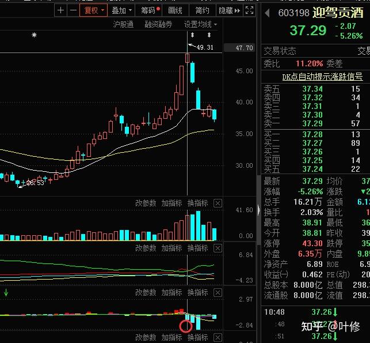Click the 26.53 low price label on chart
This screenshot has height=343, width=370.
[35, 183]
